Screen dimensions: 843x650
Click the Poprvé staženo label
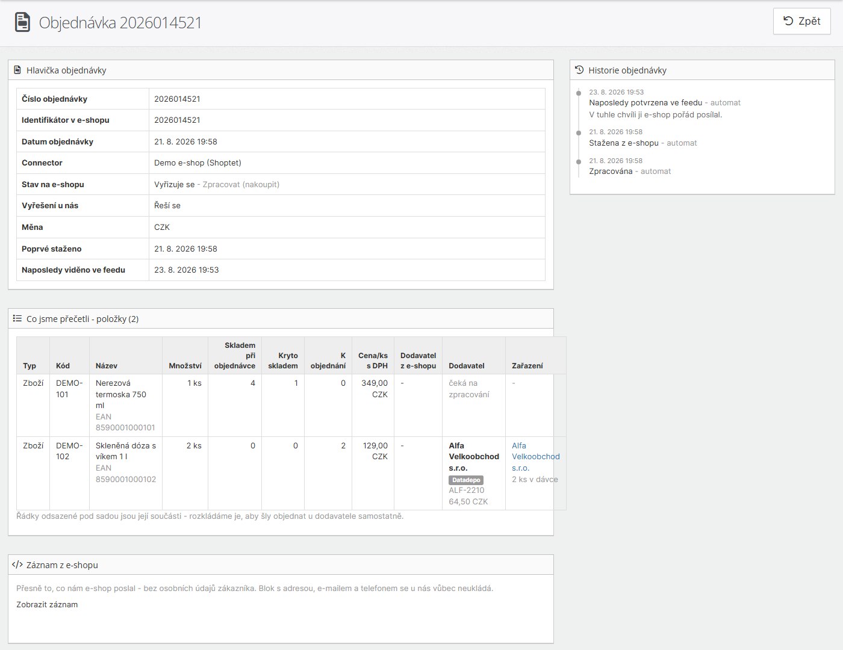click(52, 249)
